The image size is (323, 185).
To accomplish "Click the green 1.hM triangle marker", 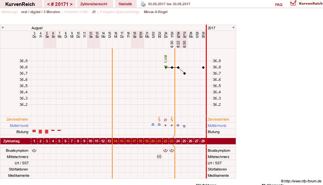I will [x=166, y=67].
